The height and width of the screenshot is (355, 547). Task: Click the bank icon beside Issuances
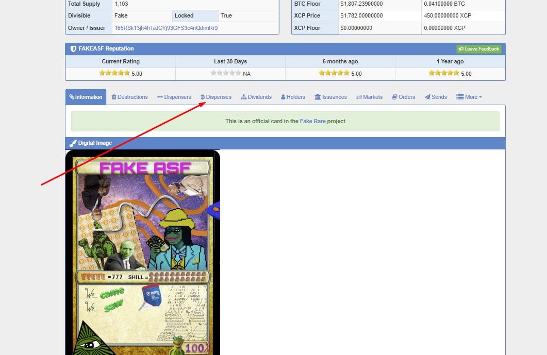coord(318,97)
